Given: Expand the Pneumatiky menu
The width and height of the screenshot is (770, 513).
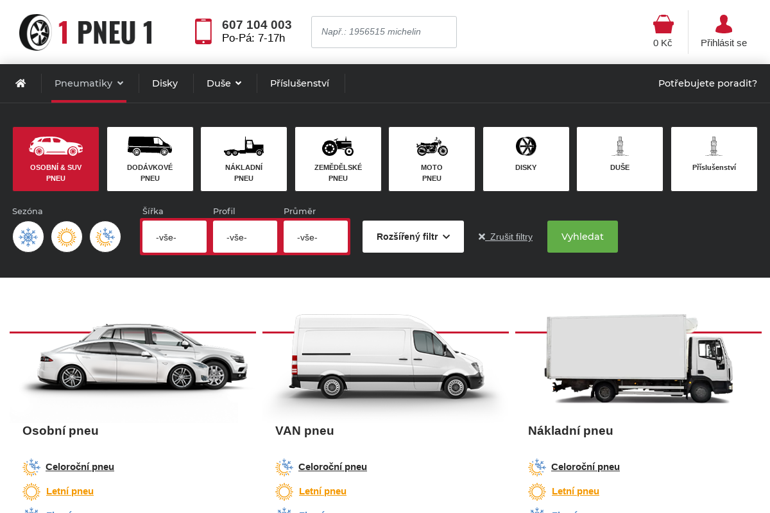Looking at the screenshot, I should point(89,83).
